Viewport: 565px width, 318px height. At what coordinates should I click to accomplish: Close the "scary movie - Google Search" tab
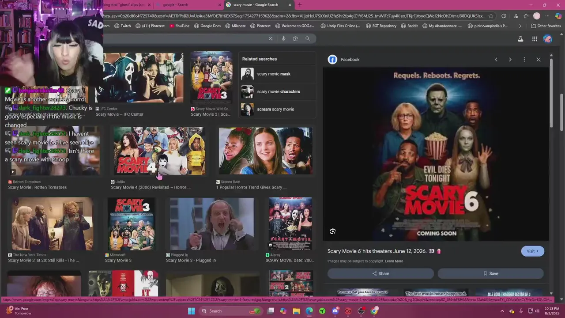click(x=290, y=5)
